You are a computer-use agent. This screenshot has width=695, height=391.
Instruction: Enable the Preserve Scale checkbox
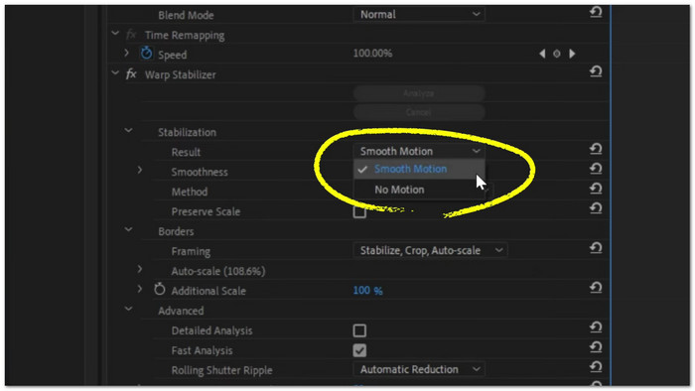click(x=359, y=211)
